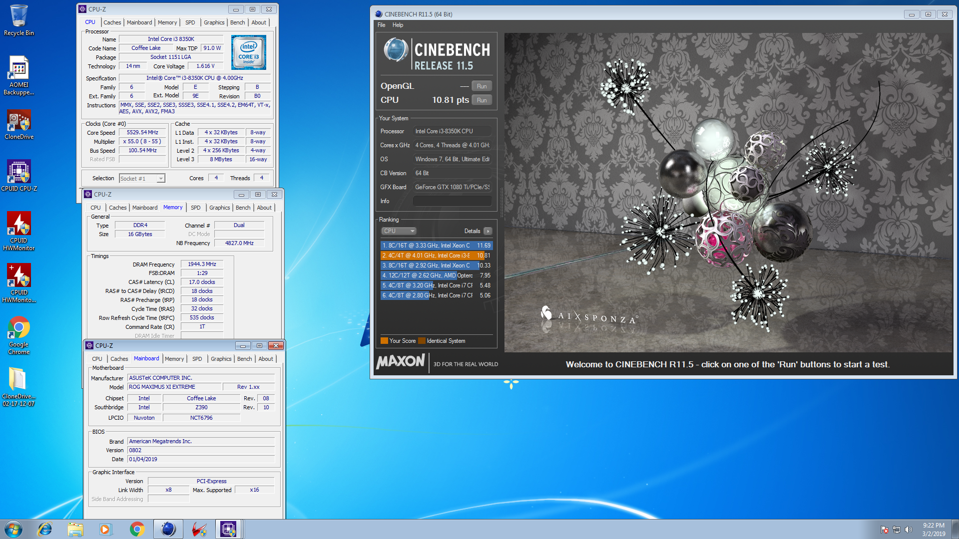The height and width of the screenshot is (539, 959).
Task: Click the volume speaker tray icon
Action: (x=909, y=530)
